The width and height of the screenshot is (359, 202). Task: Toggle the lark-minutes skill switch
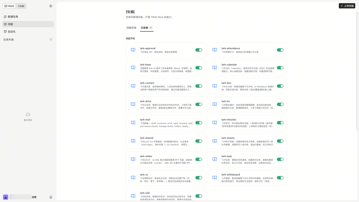coord(280,123)
